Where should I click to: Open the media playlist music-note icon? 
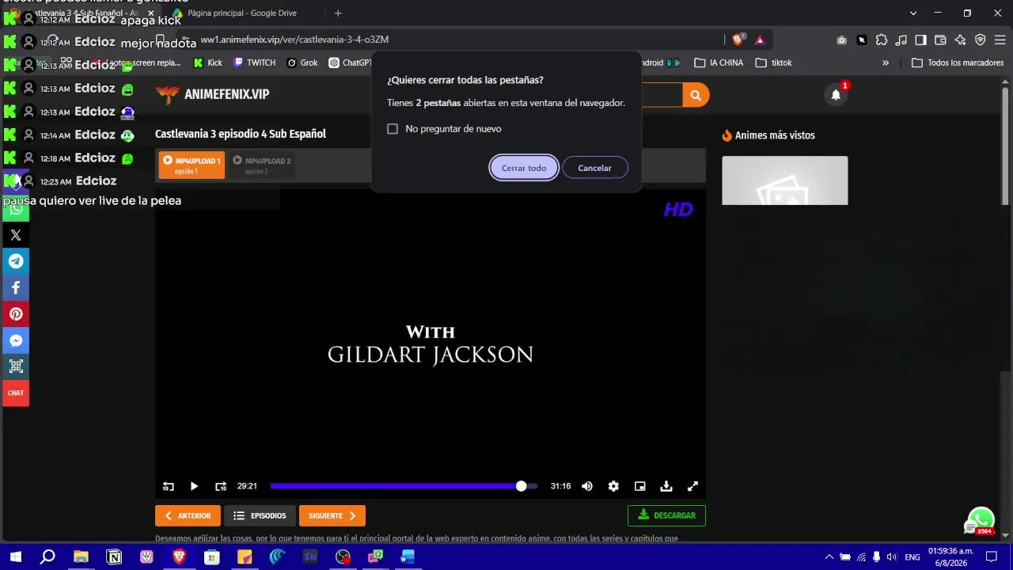point(901,40)
